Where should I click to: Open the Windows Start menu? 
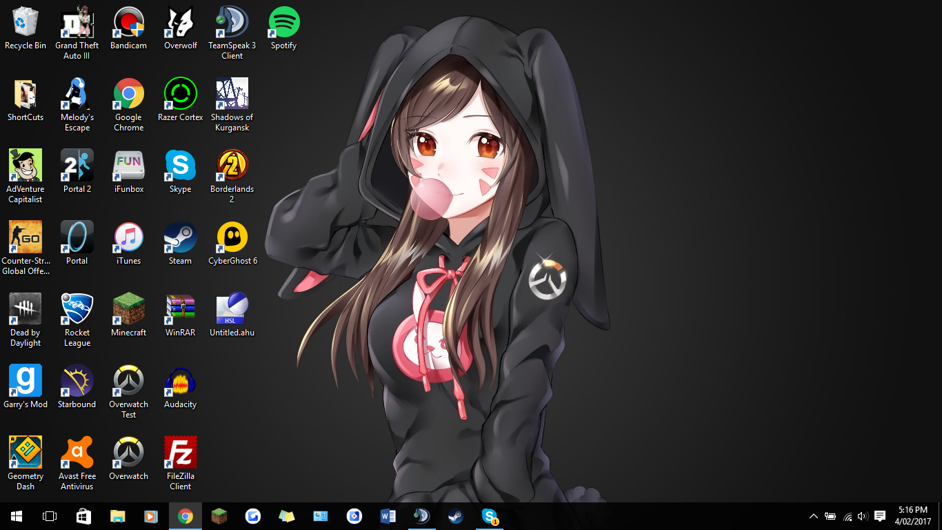[17, 516]
